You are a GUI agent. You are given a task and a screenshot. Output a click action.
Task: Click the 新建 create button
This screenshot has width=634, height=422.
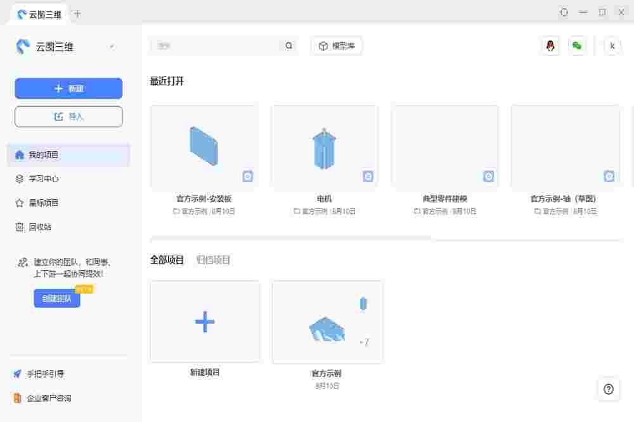[68, 89]
